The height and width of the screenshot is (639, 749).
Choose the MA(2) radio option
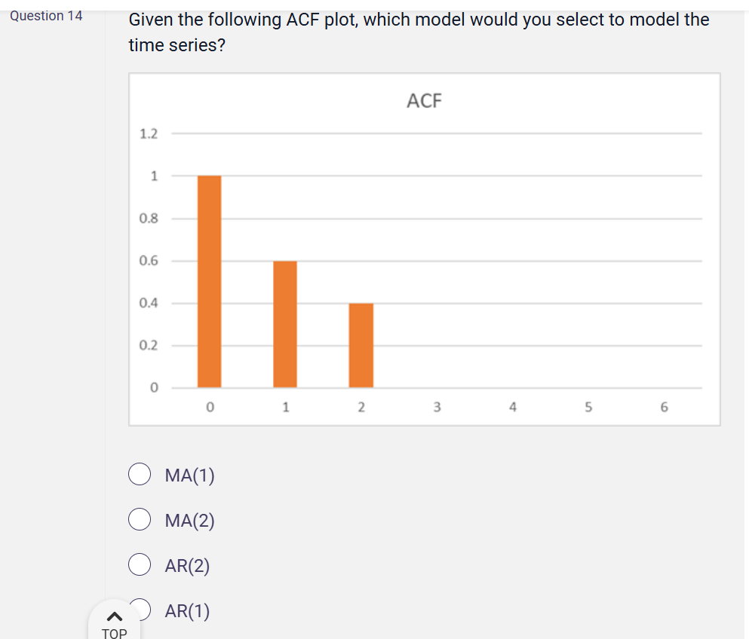pyautogui.click(x=140, y=520)
